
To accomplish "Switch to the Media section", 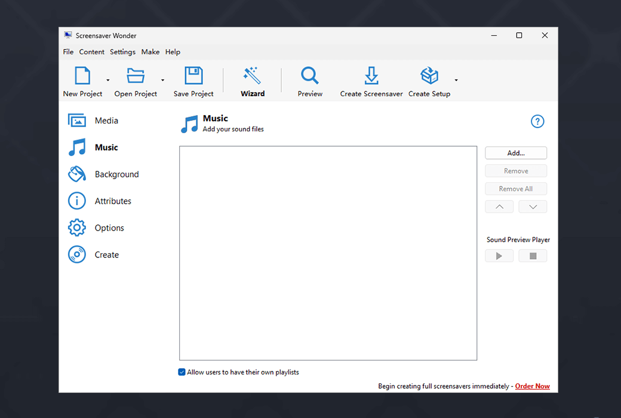I will [x=94, y=121].
